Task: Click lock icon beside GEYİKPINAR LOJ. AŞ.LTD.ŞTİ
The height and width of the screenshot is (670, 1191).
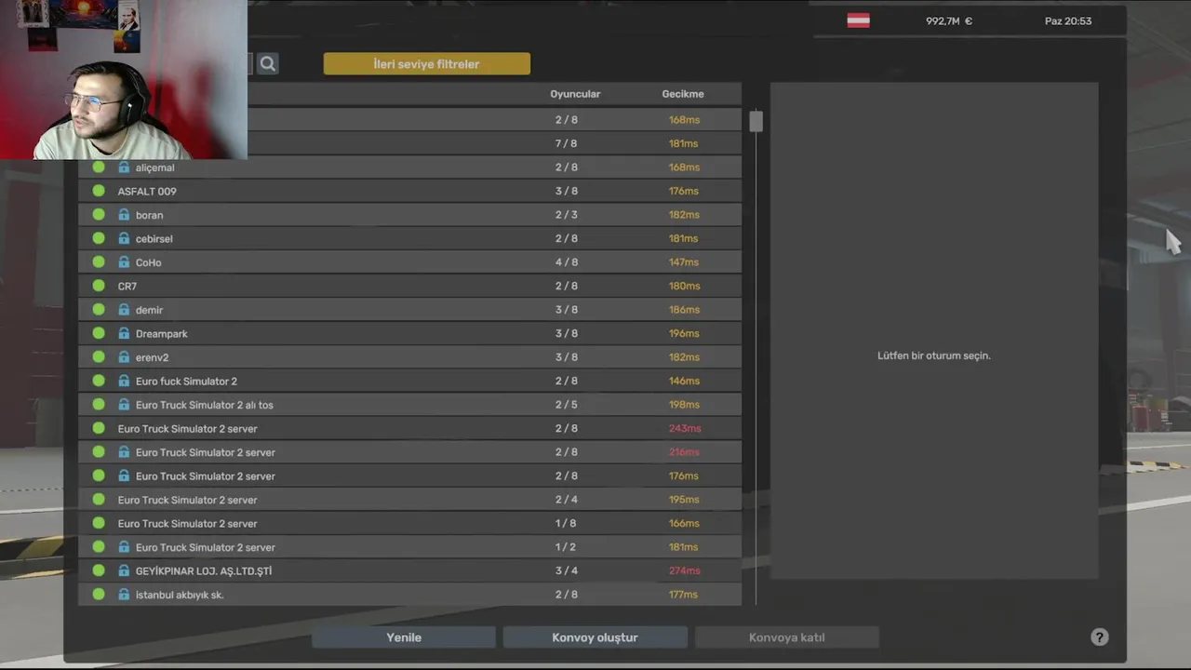Action: click(x=124, y=570)
